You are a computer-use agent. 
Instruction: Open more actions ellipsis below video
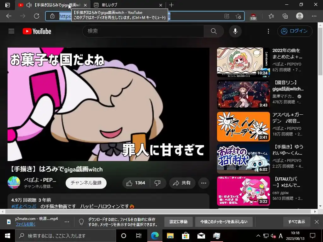(x=204, y=183)
